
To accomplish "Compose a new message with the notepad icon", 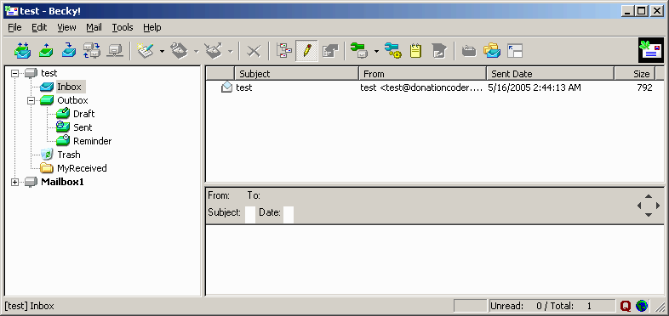I will [146, 51].
